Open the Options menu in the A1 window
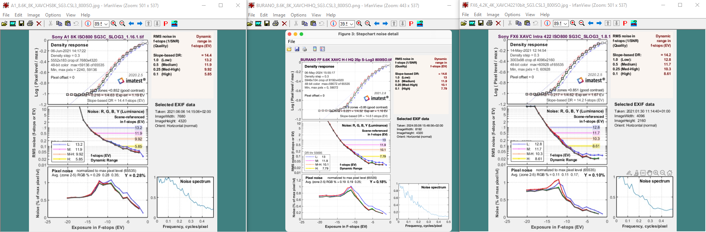 pyautogui.click(x=53, y=15)
